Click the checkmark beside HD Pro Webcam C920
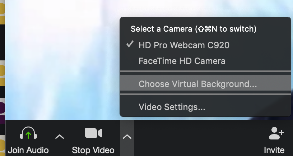This screenshot has width=293, height=156. click(x=130, y=45)
